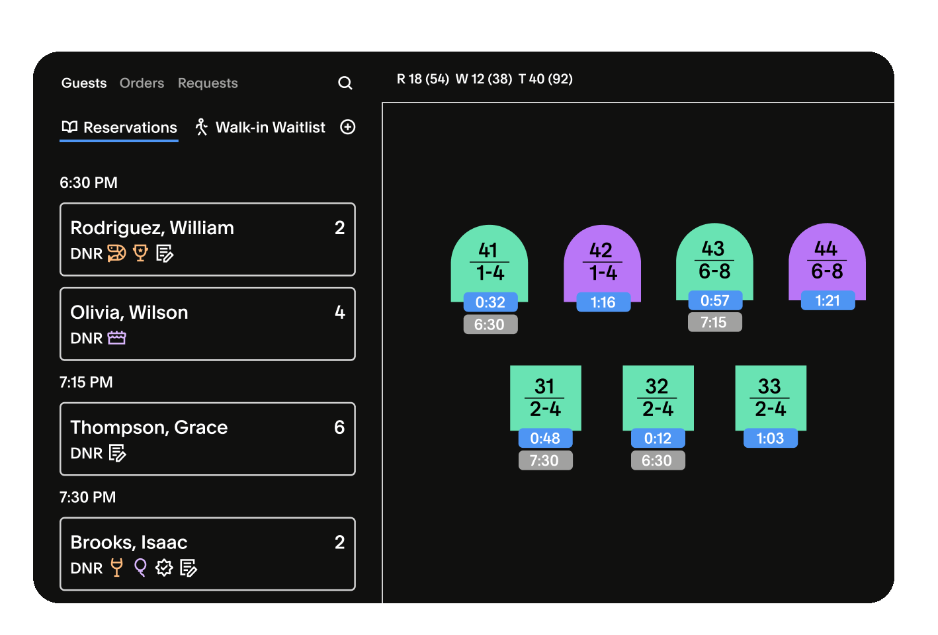
Task: Click the trophy icon on Rodriguez, William
Action: point(140,253)
